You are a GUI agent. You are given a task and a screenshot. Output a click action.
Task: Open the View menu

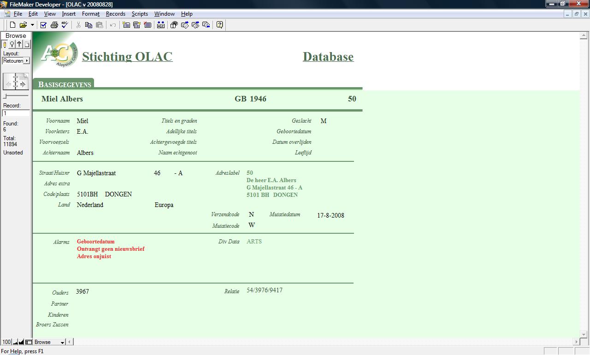point(50,14)
